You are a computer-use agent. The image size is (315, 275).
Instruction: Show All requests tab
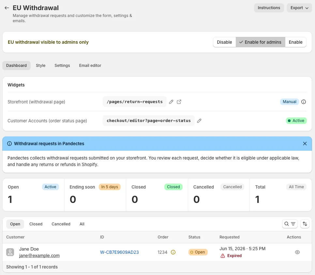(82, 224)
